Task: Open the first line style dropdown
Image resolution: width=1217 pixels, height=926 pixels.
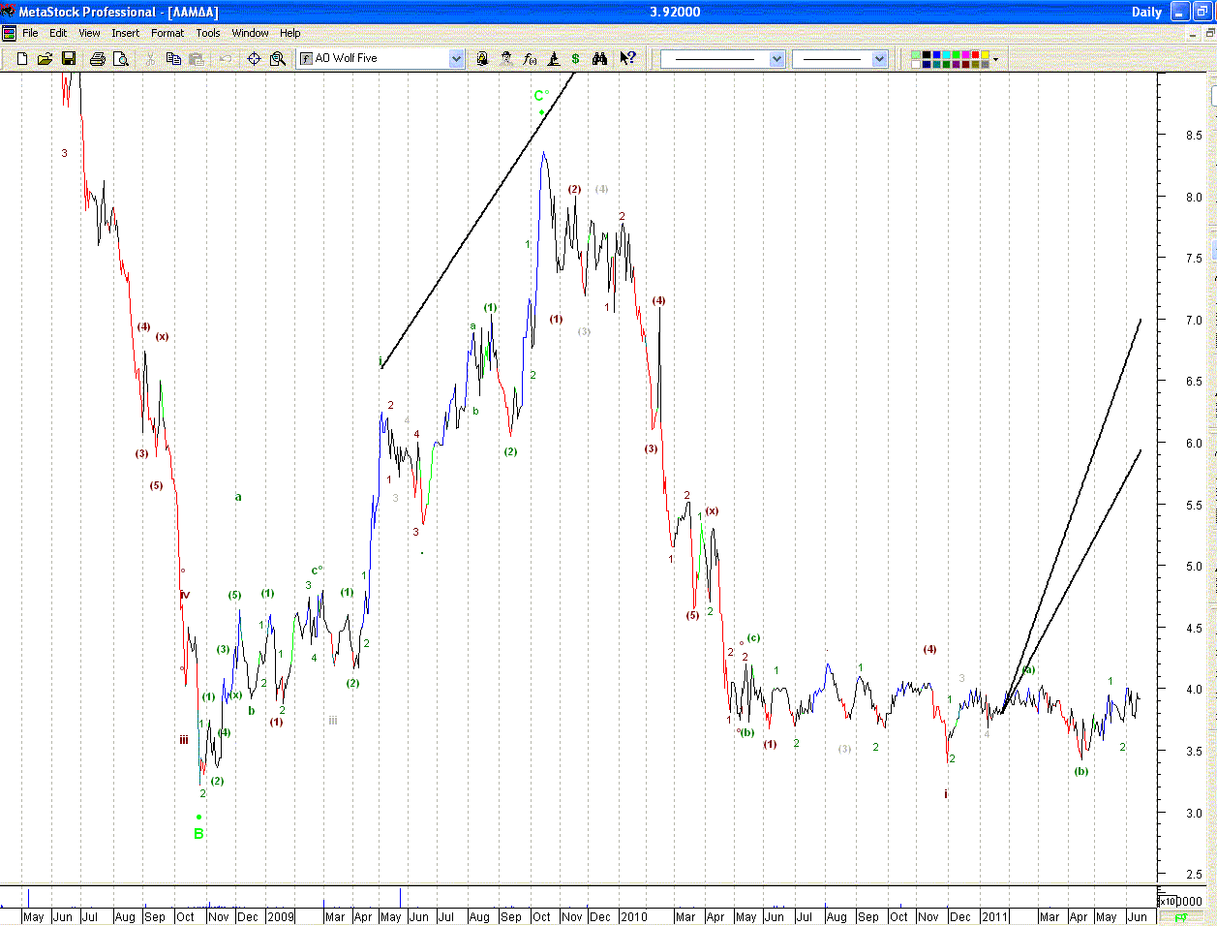Action: (x=776, y=59)
